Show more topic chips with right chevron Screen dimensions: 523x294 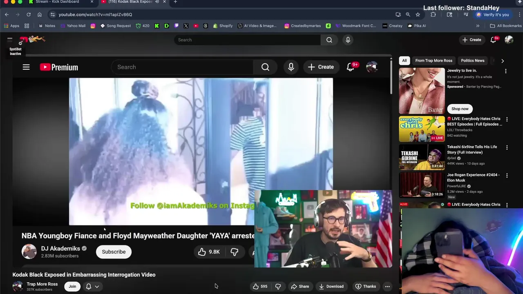coord(503,61)
